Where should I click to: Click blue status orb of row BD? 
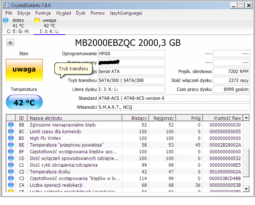[x=11, y=138]
